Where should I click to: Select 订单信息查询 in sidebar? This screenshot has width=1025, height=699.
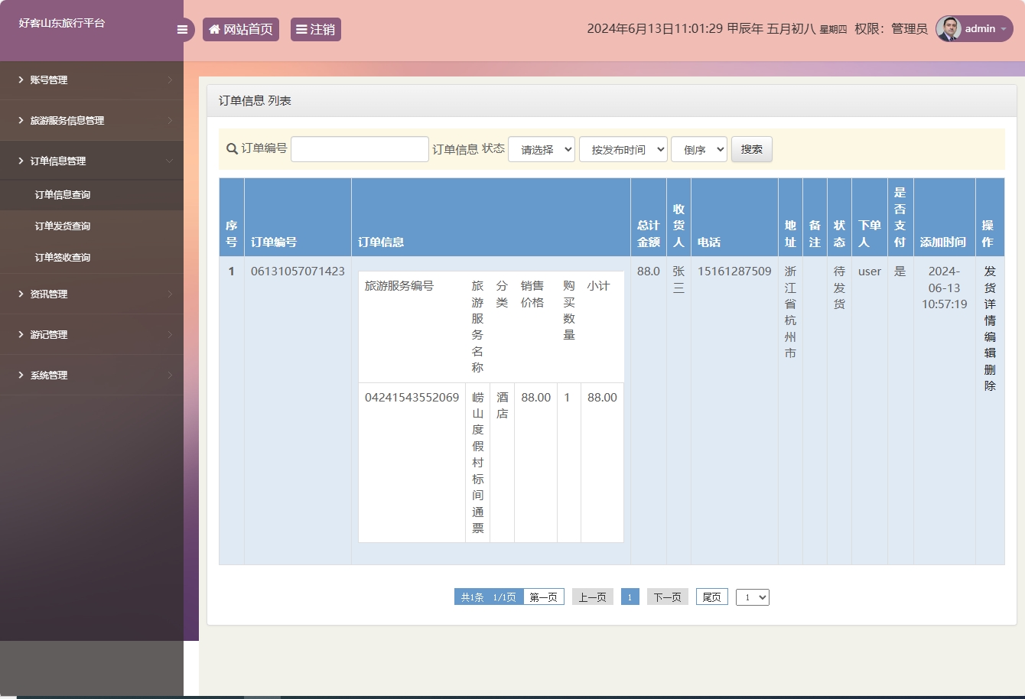click(63, 195)
